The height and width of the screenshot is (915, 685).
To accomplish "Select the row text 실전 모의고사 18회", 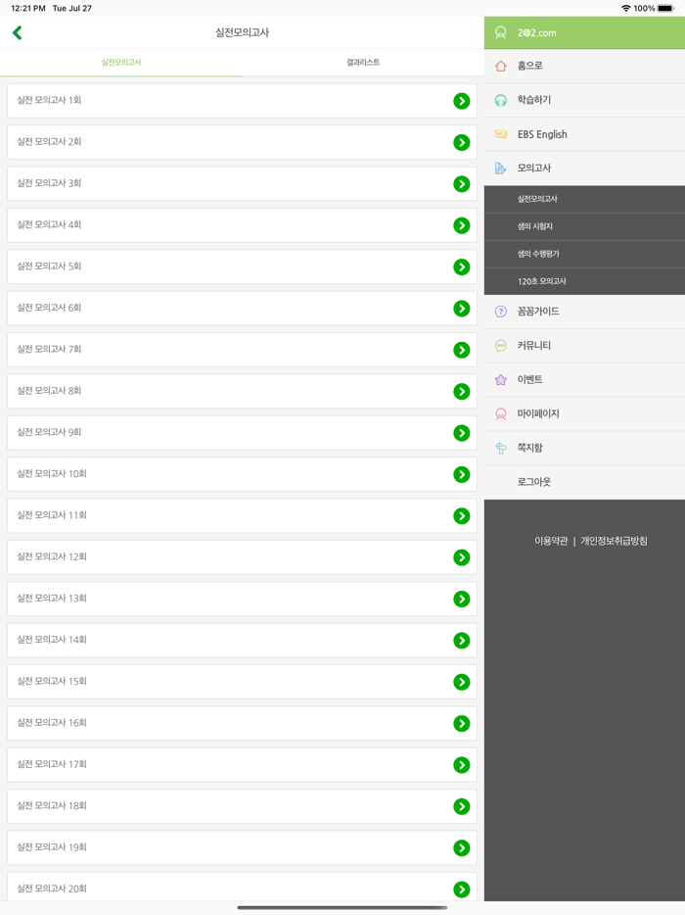I will pos(51,806).
